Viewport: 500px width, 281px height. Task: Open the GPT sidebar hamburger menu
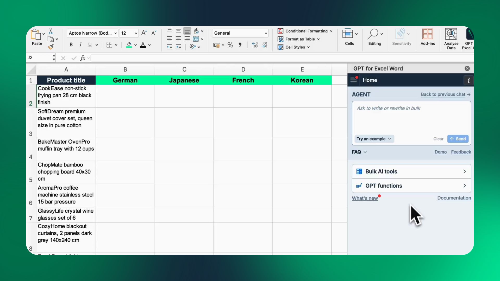(x=354, y=80)
